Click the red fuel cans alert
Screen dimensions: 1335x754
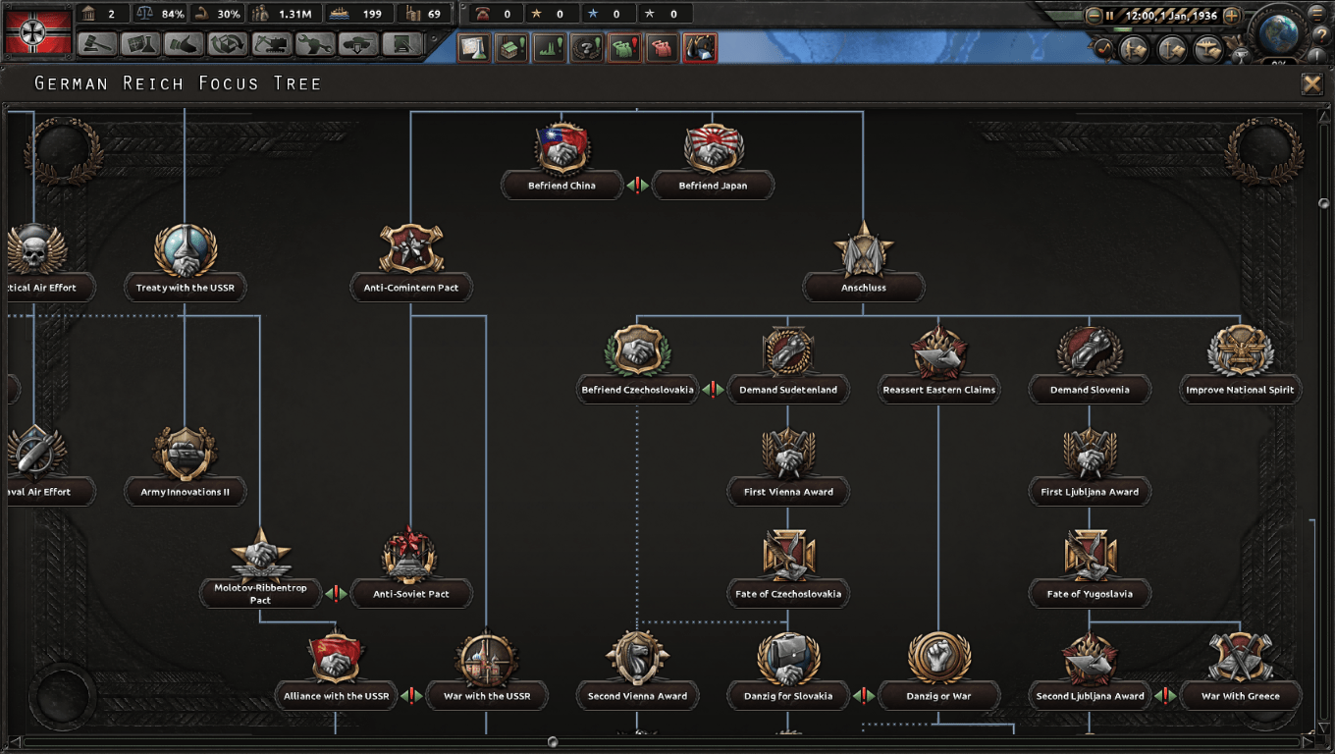pos(663,47)
